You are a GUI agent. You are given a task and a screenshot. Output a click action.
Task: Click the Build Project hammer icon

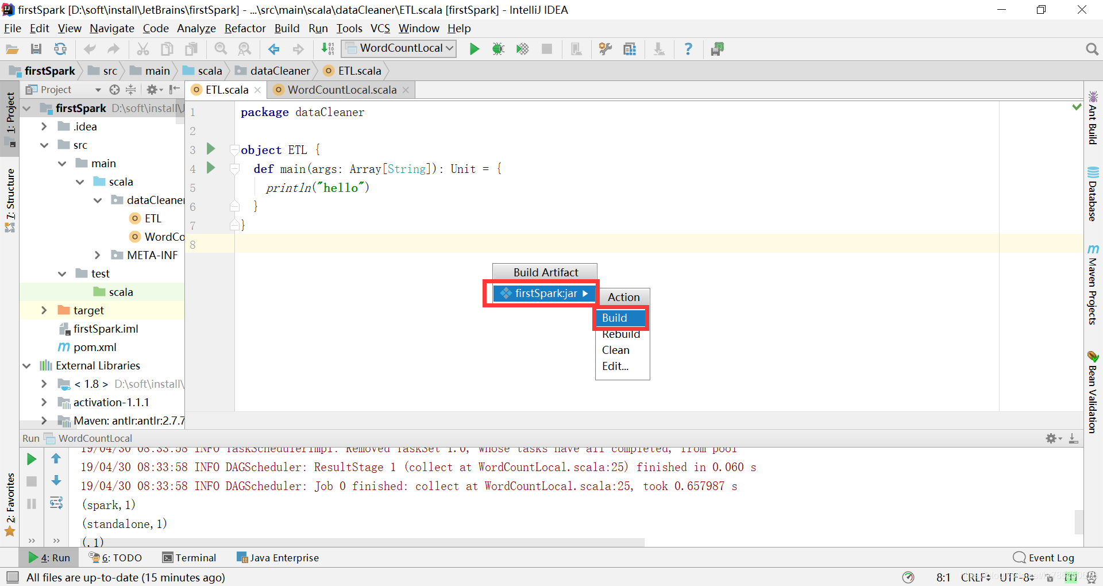pos(327,49)
